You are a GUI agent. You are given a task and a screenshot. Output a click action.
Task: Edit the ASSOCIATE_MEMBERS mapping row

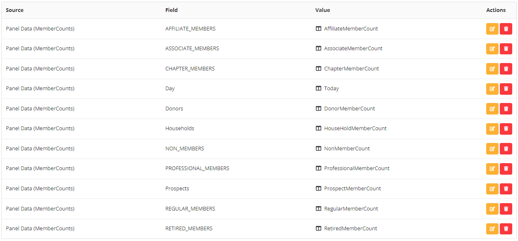click(492, 49)
